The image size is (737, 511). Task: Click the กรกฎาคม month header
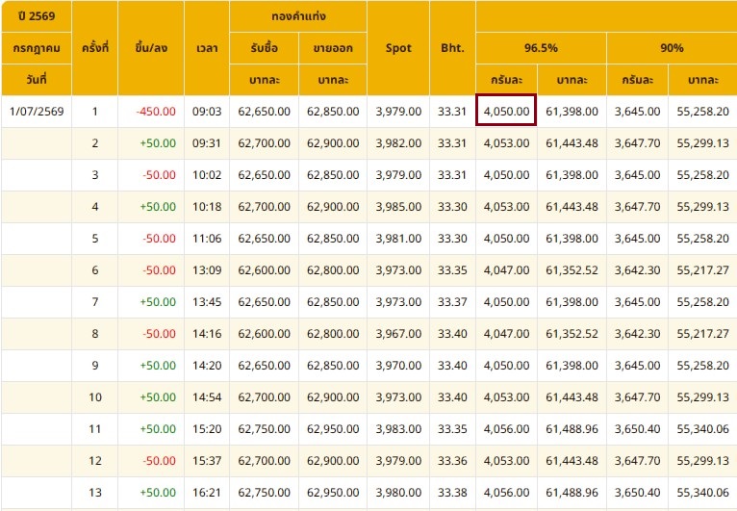37,48
